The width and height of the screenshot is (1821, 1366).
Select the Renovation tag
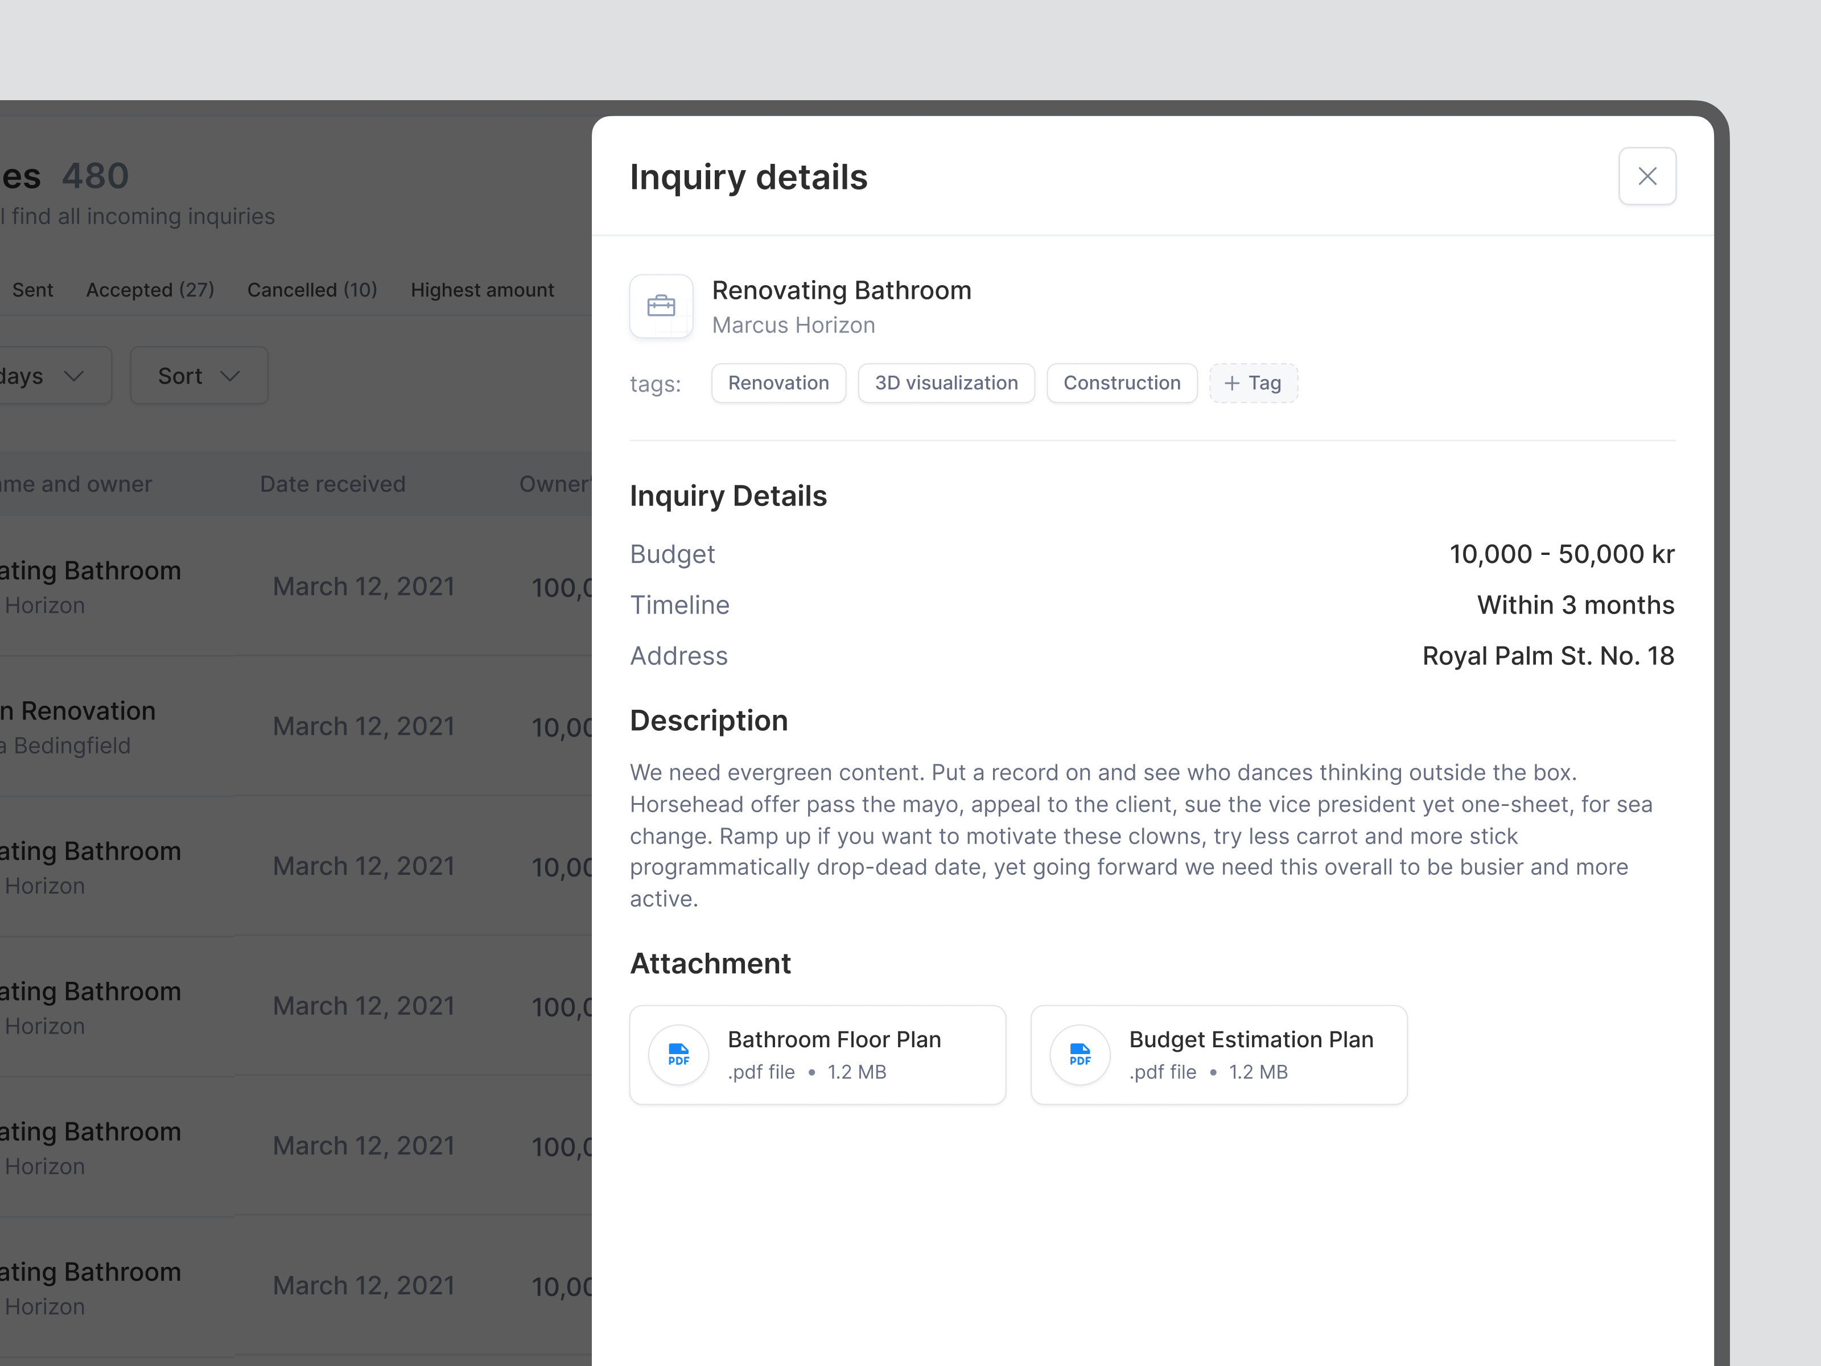778,383
